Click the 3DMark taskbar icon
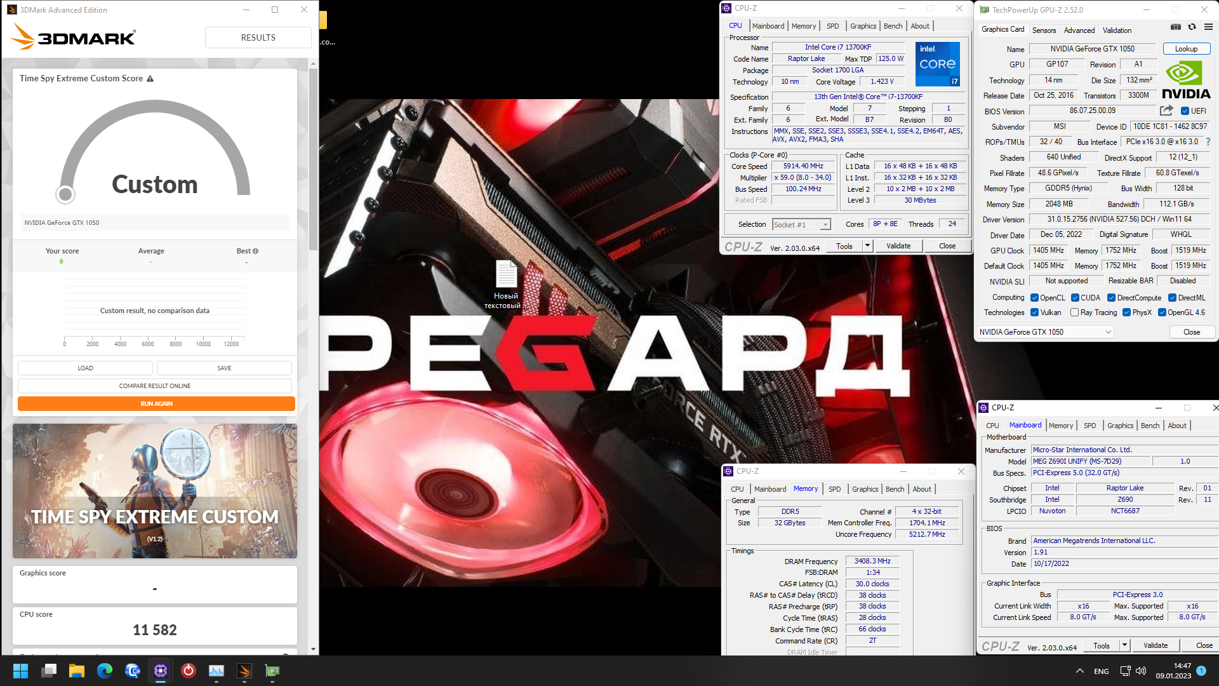The height and width of the screenshot is (686, 1219). pos(244,671)
